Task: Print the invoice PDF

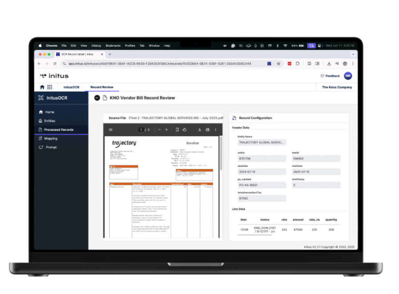Action: point(207,130)
